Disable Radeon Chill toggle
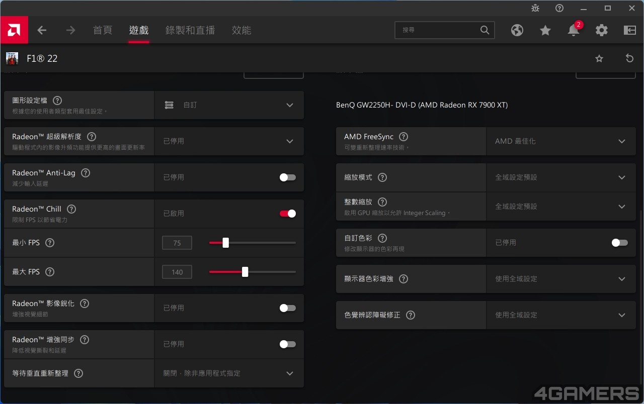This screenshot has width=644, height=404. [x=288, y=214]
